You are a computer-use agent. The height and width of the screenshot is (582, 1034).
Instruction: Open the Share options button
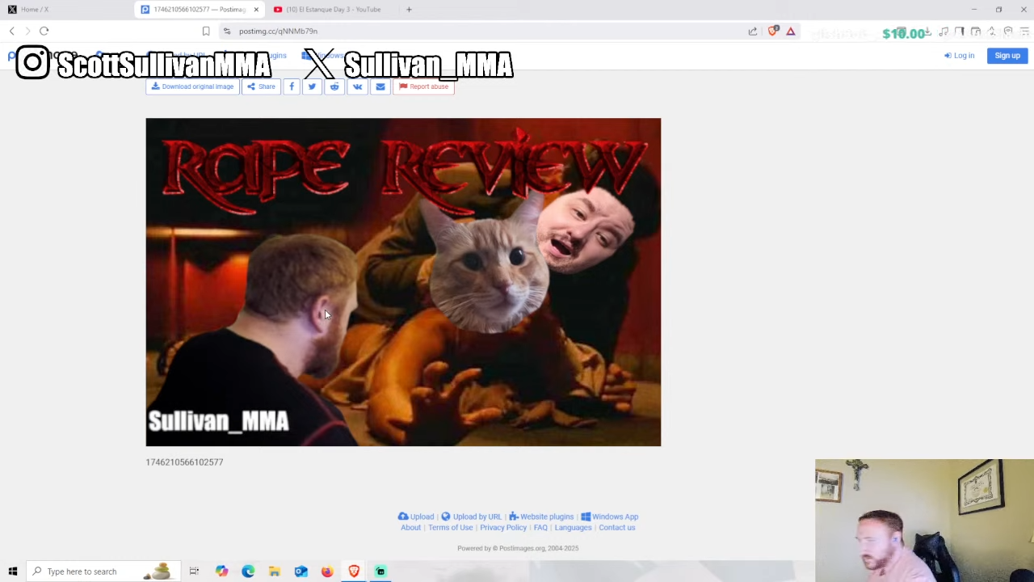tap(261, 86)
